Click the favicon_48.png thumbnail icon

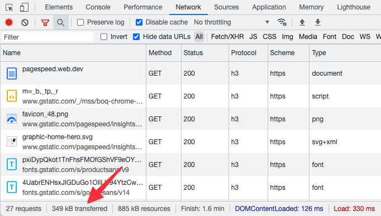coord(12,119)
